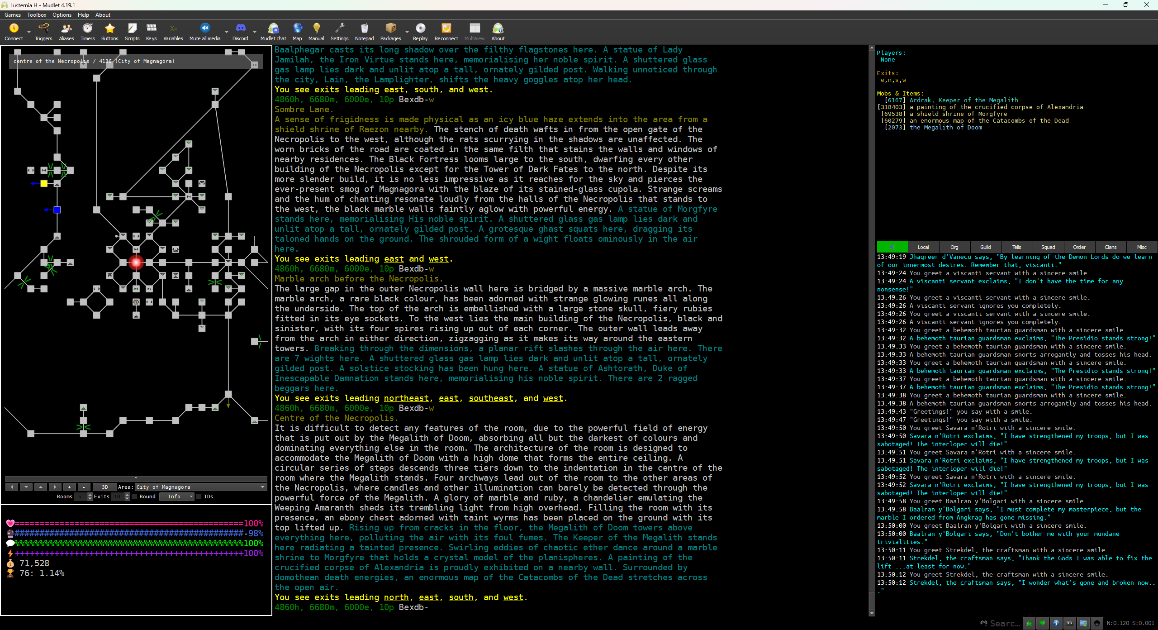The image size is (1158, 630).
Task: Enable the Round rooms checkbox
Action: [134, 496]
